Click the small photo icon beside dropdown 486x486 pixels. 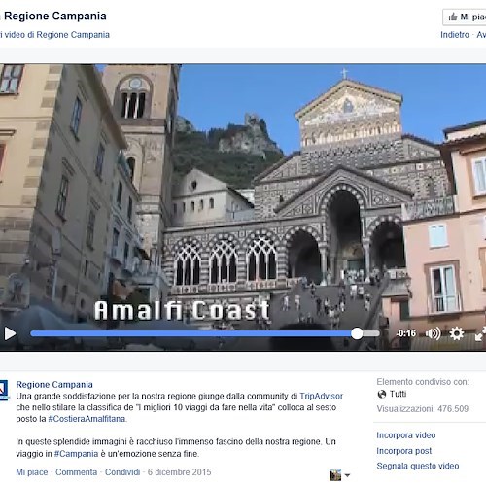335,475
